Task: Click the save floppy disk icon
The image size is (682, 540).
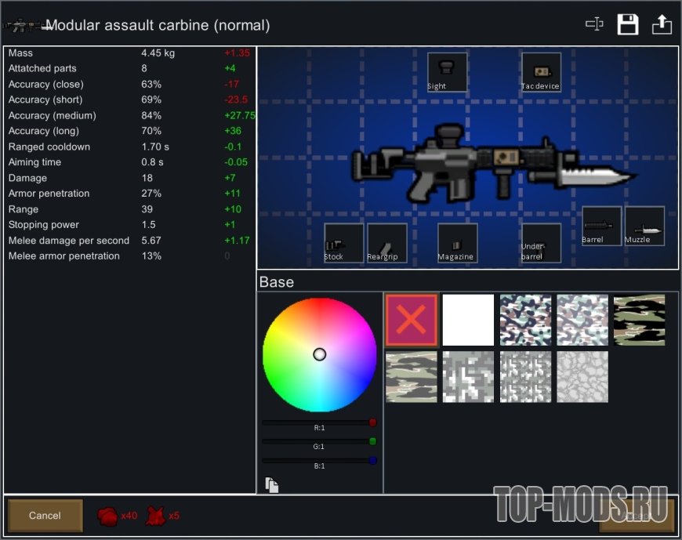Action: [628, 24]
